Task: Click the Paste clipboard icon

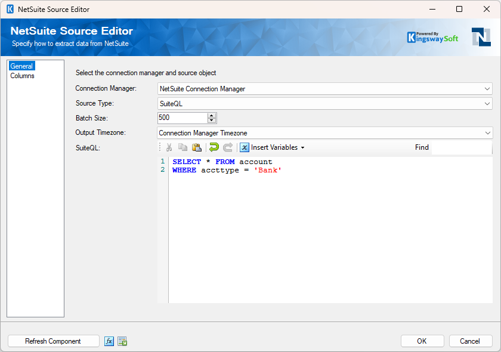Action: tap(196, 147)
